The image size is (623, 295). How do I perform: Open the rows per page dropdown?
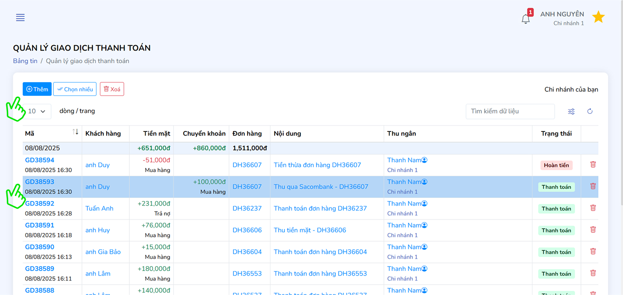point(37,112)
